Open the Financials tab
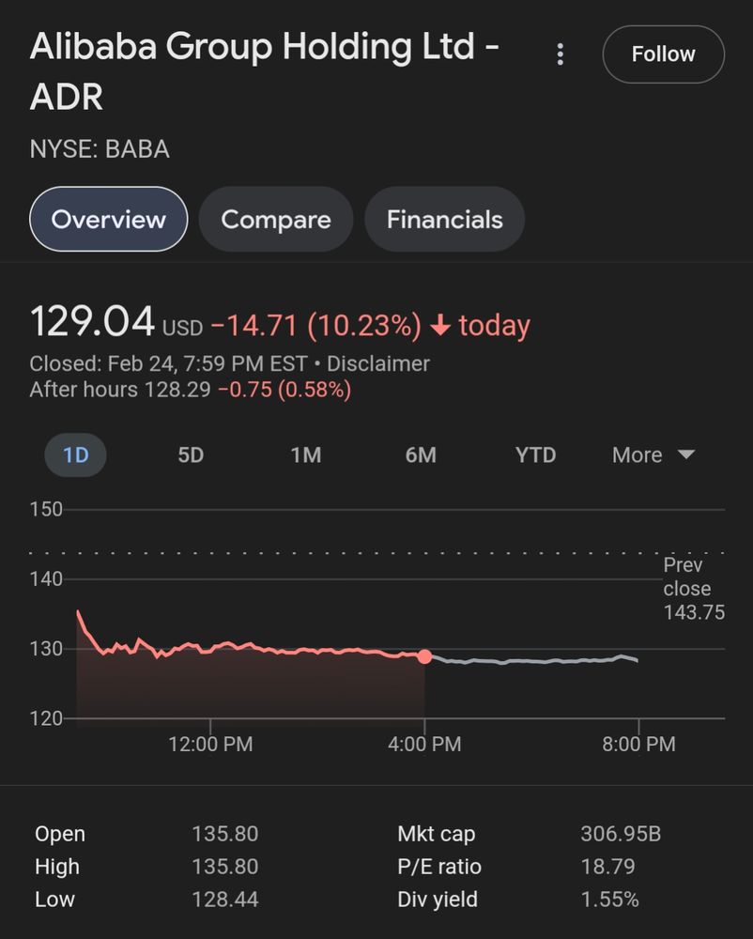Image resolution: width=753 pixels, height=939 pixels. 444,220
